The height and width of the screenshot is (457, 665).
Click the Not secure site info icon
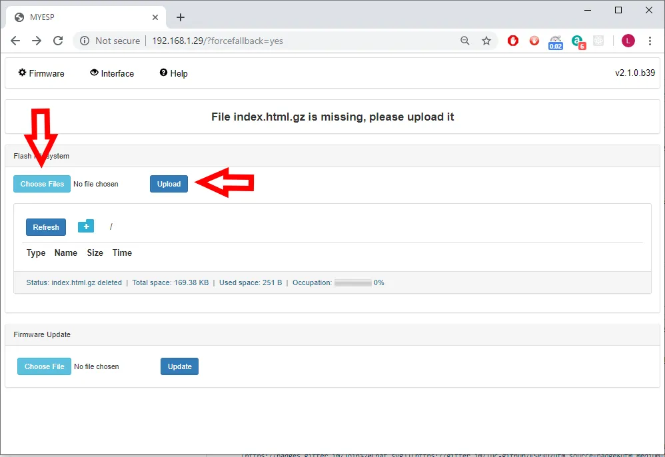[x=85, y=41]
